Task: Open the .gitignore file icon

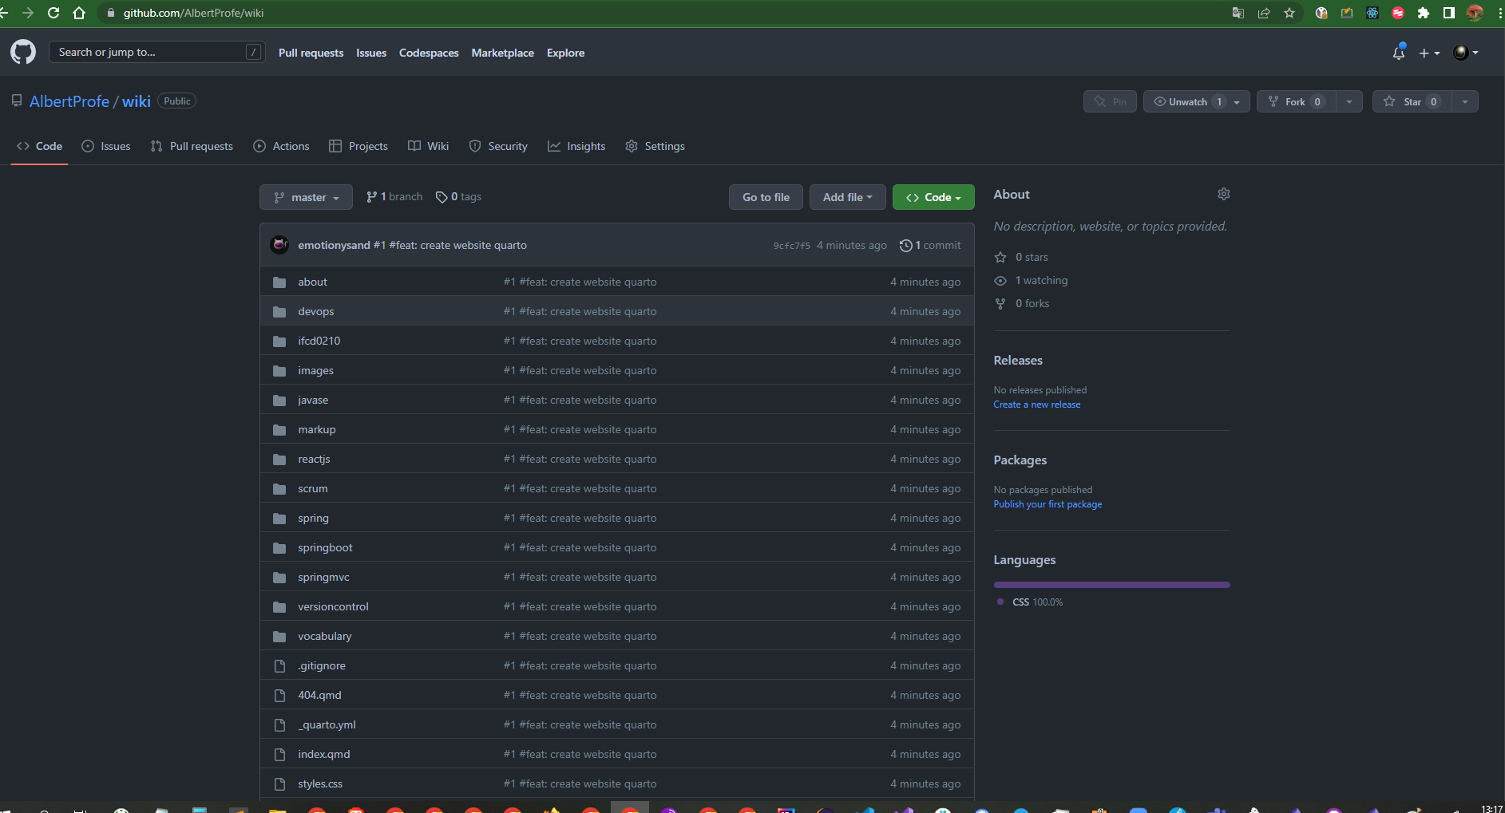Action: (x=279, y=666)
